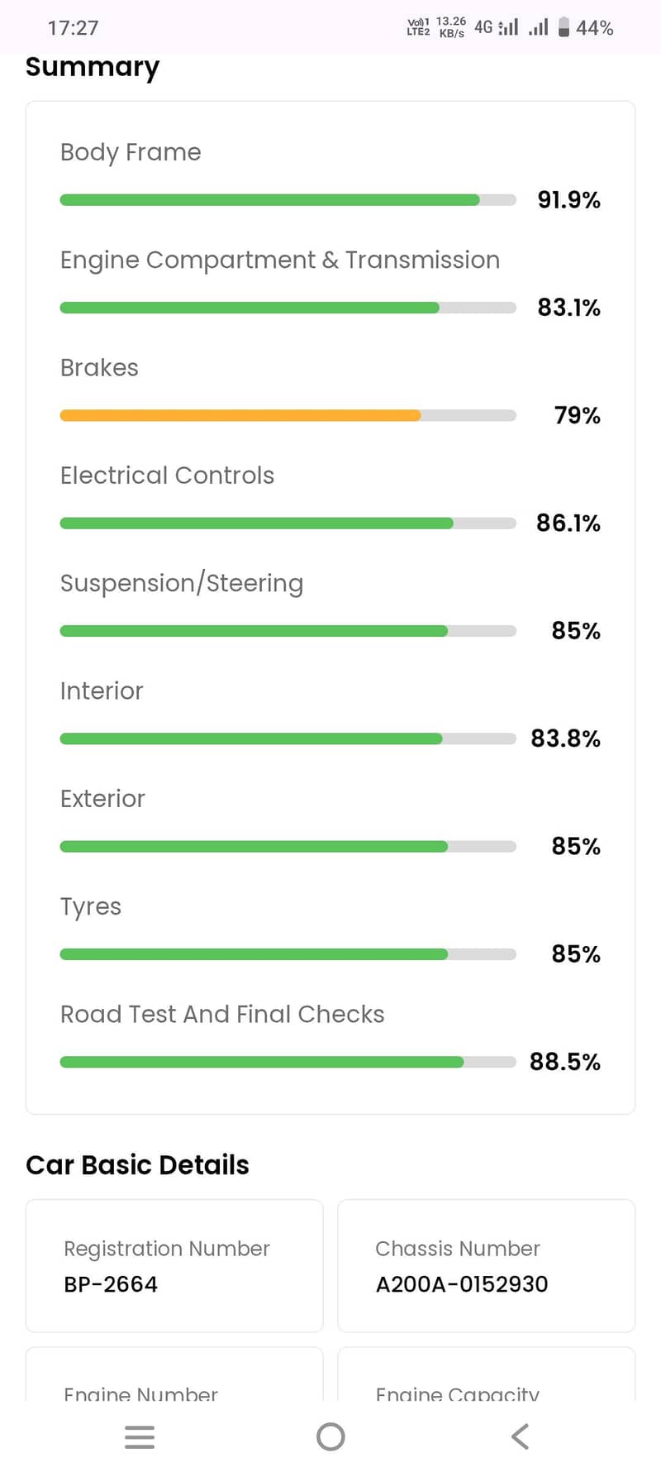Click the Body Frame progress bar

click(288, 200)
